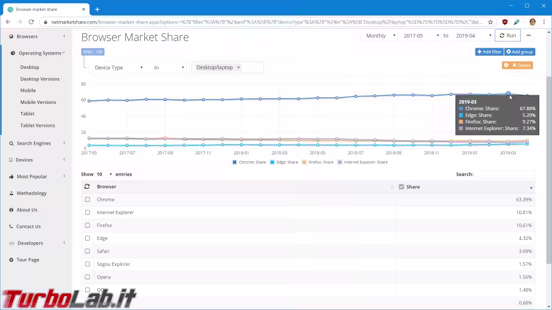The width and height of the screenshot is (552, 310).
Task: Expand the Search Engines sidebar section
Action: click(37, 143)
